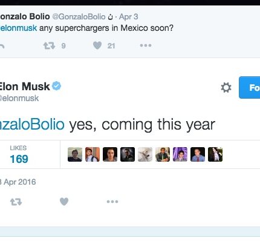This screenshot has height=241, width=260.
Task: Retweet Elon Musk's reply tweet
Action: pos(16,202)
